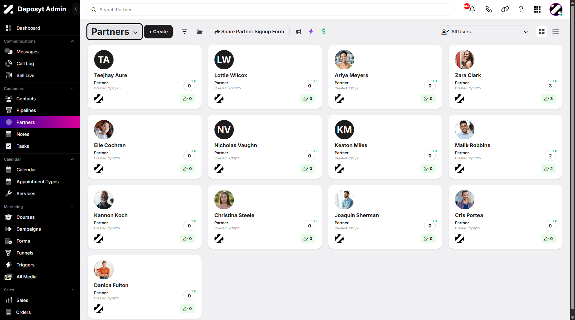Click the megaphone announcement icon
This screenshot has height=320, width=575.
click(299, 32)
